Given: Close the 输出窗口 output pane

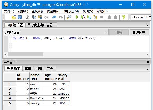Looking at the screenshot, I should [148, 62].
